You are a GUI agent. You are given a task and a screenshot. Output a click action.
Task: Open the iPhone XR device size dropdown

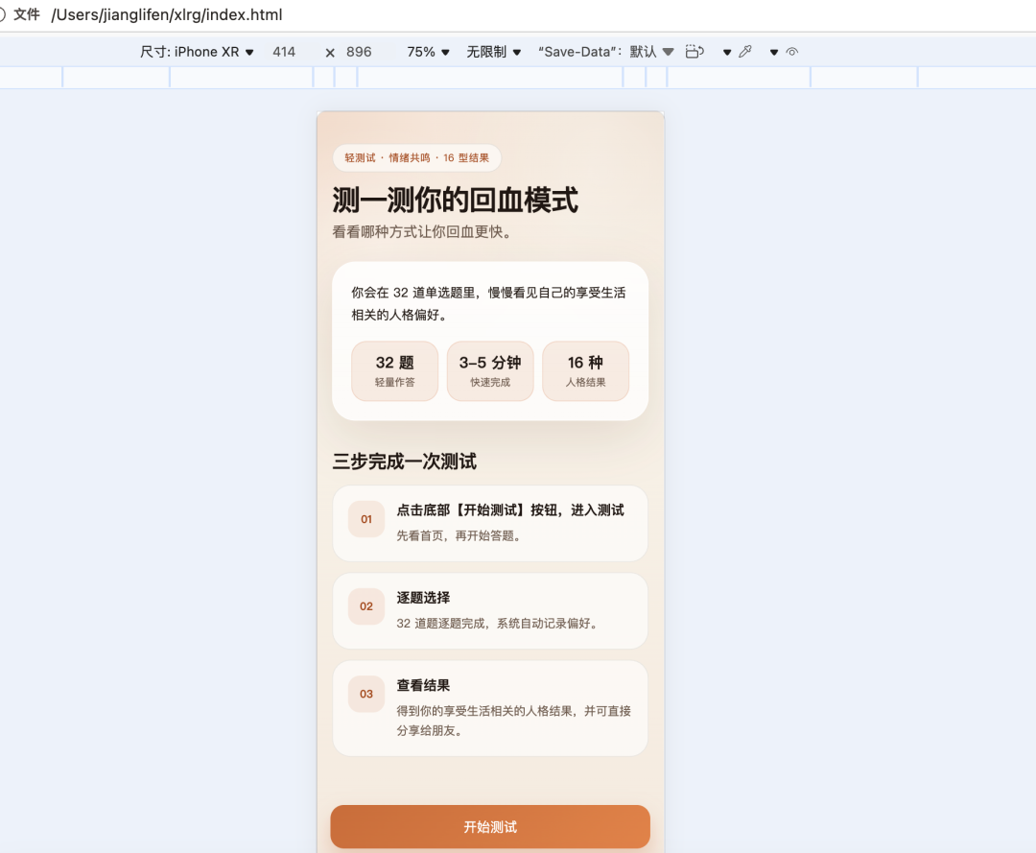(x=197, y=52)
